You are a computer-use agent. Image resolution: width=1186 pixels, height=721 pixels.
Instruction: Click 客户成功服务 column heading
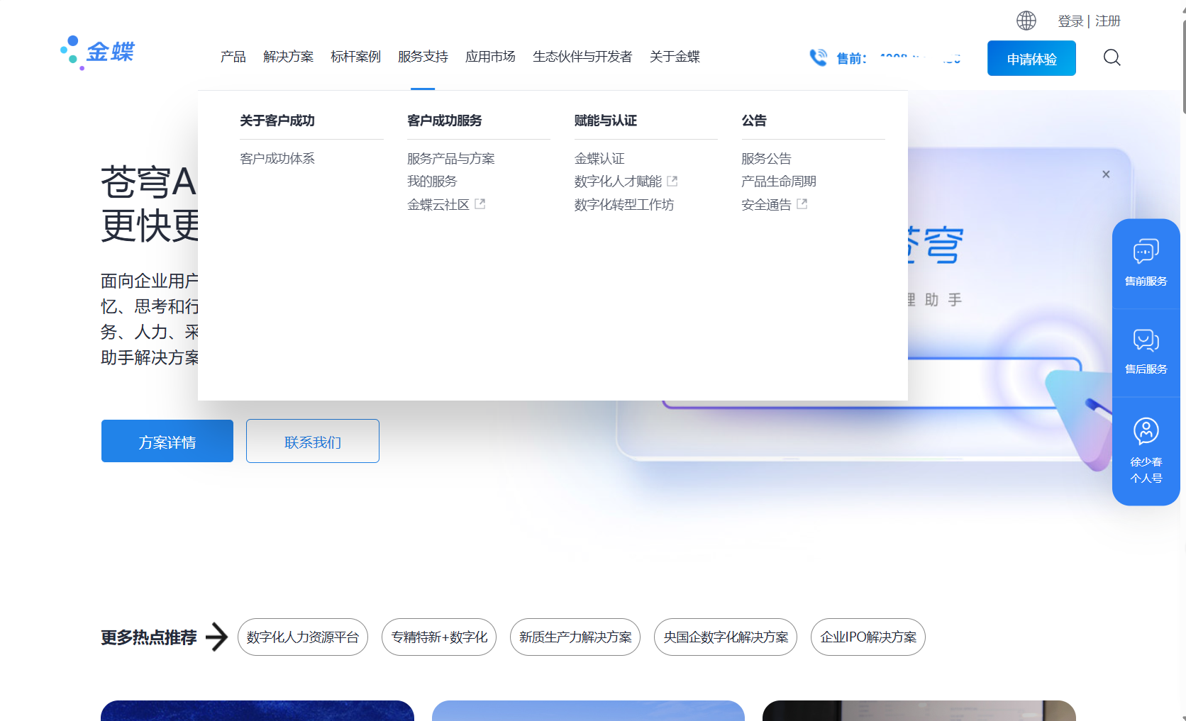(445, 121)
